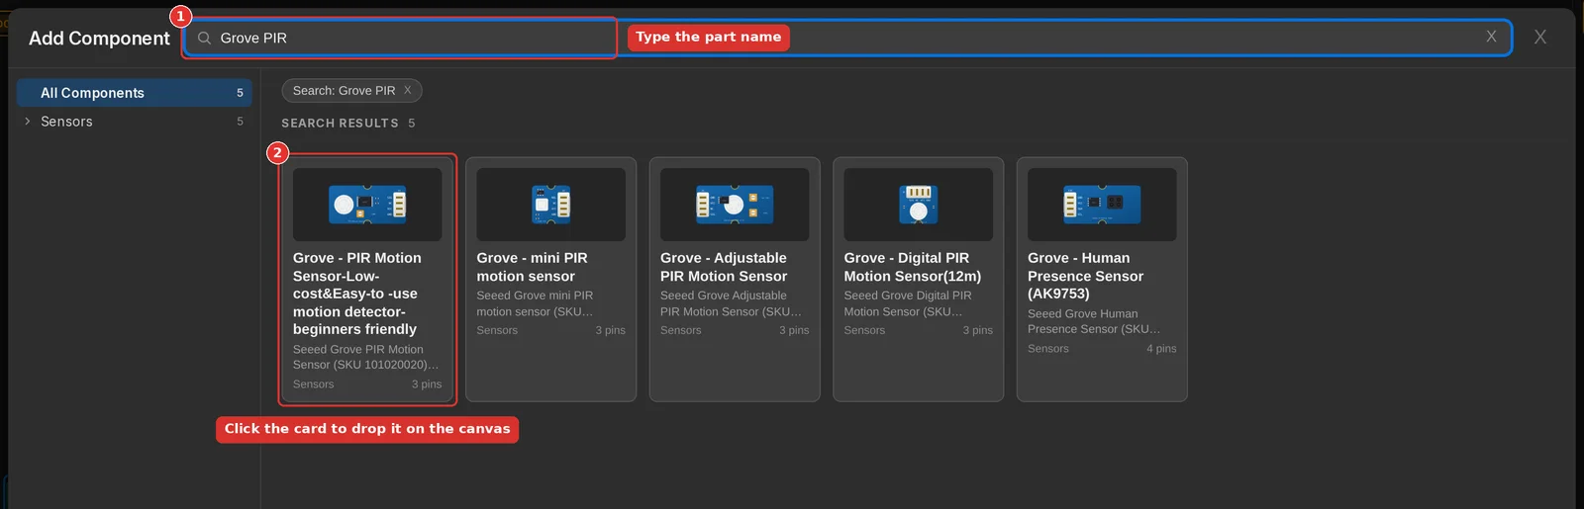Open Grove - PIR Motion Sensor thumbnail

point(367,205)
